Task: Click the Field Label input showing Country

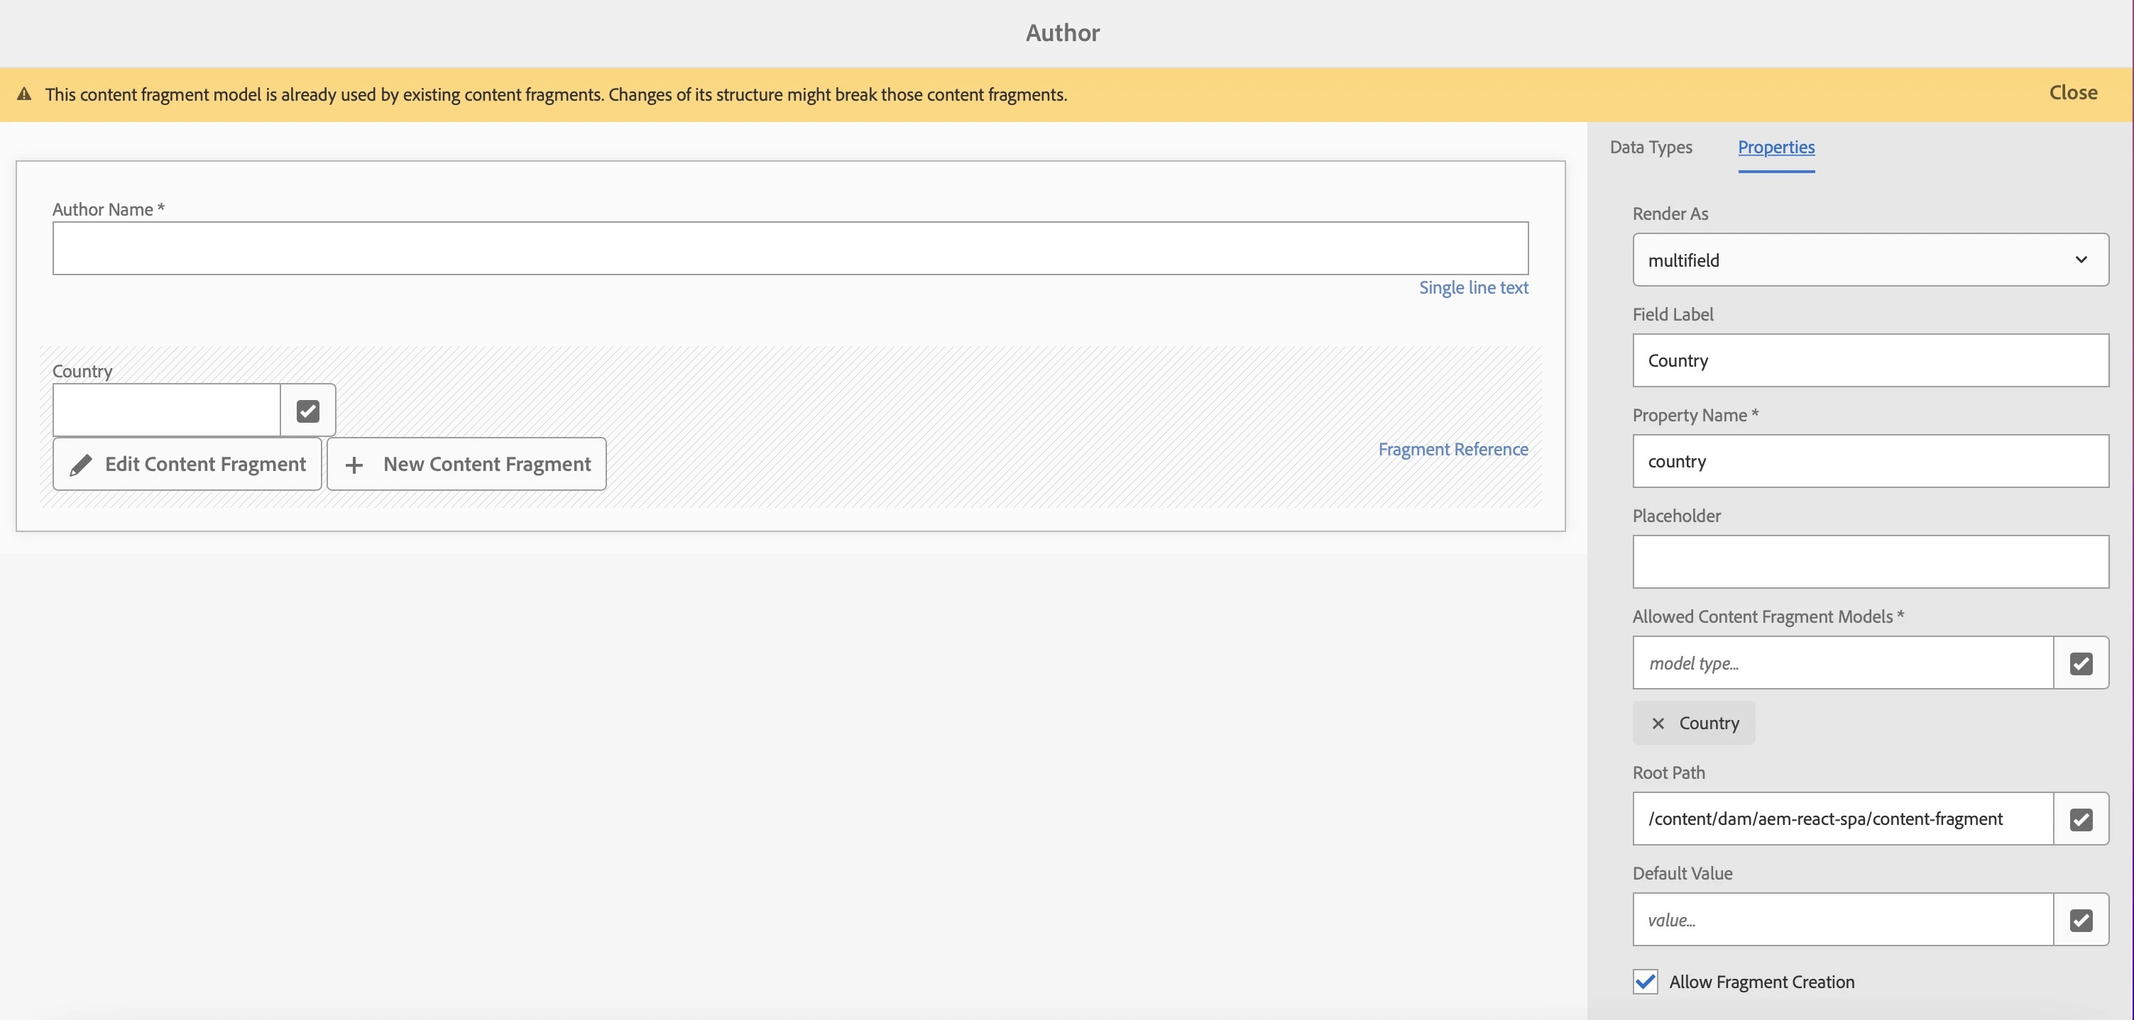Action: pos(1870,361)
